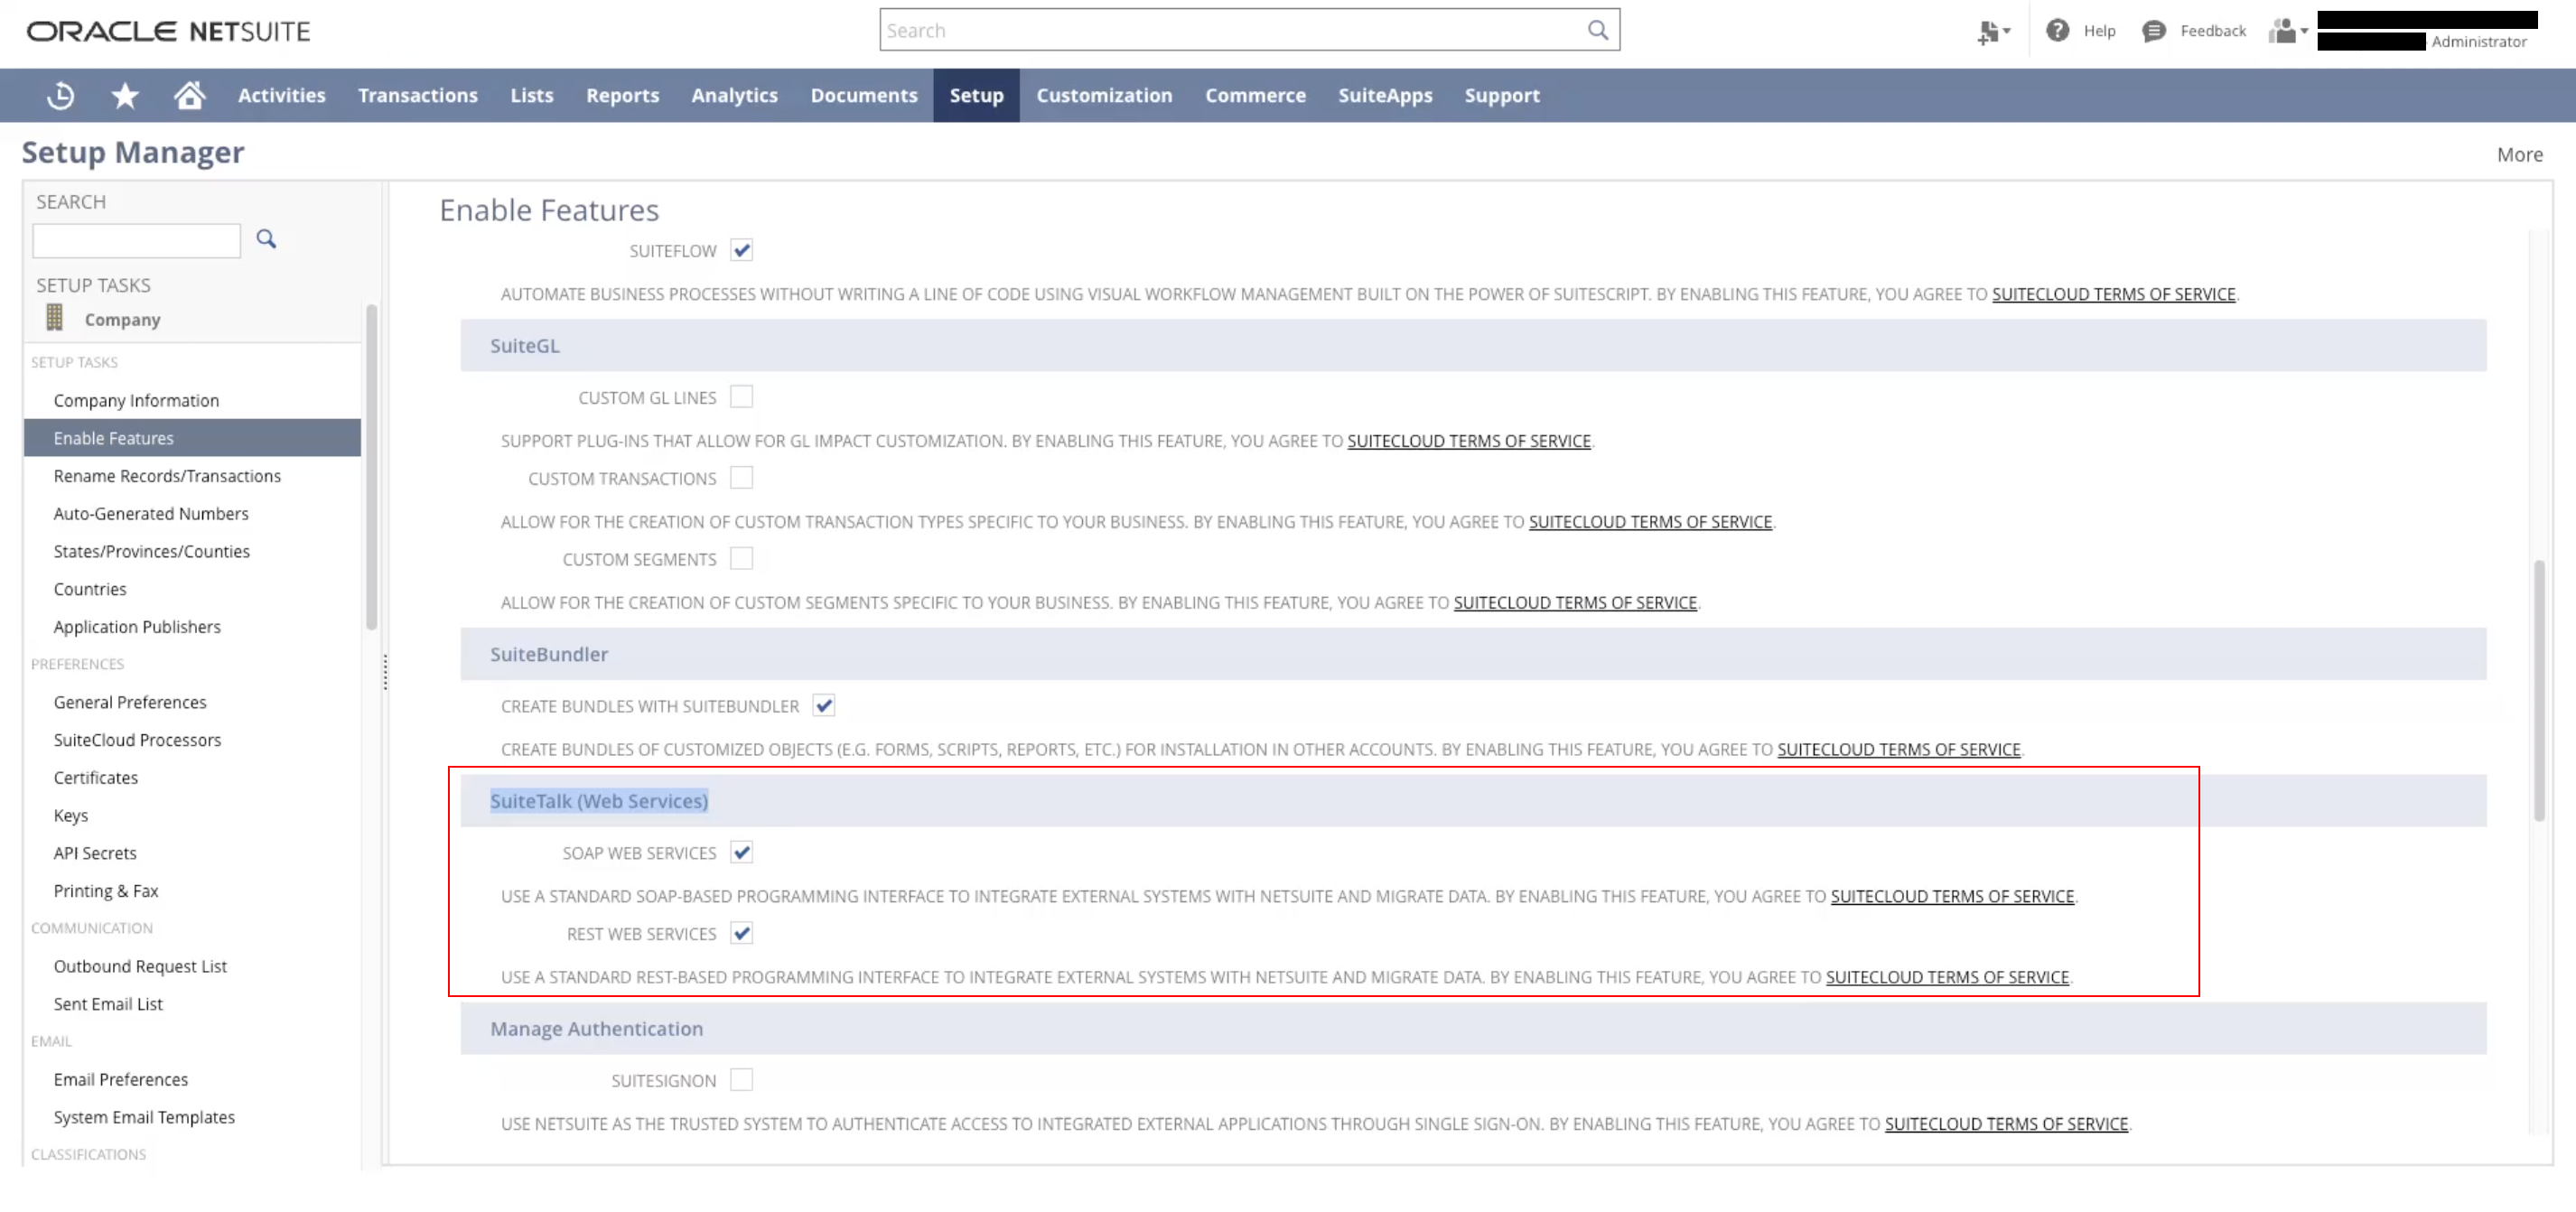Screen dimensions: 2576x1212
Task: Uncheck the REST Web Services checkbox
Action: click(741, 933)
